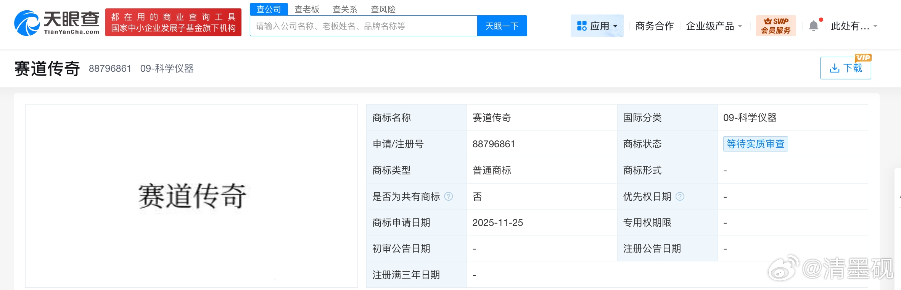Click the 商标名称 value 赛道传奇 in table

[x=492, y=118]
